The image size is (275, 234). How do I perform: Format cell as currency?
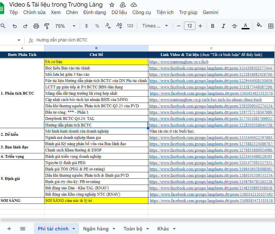tap(86, 26)
